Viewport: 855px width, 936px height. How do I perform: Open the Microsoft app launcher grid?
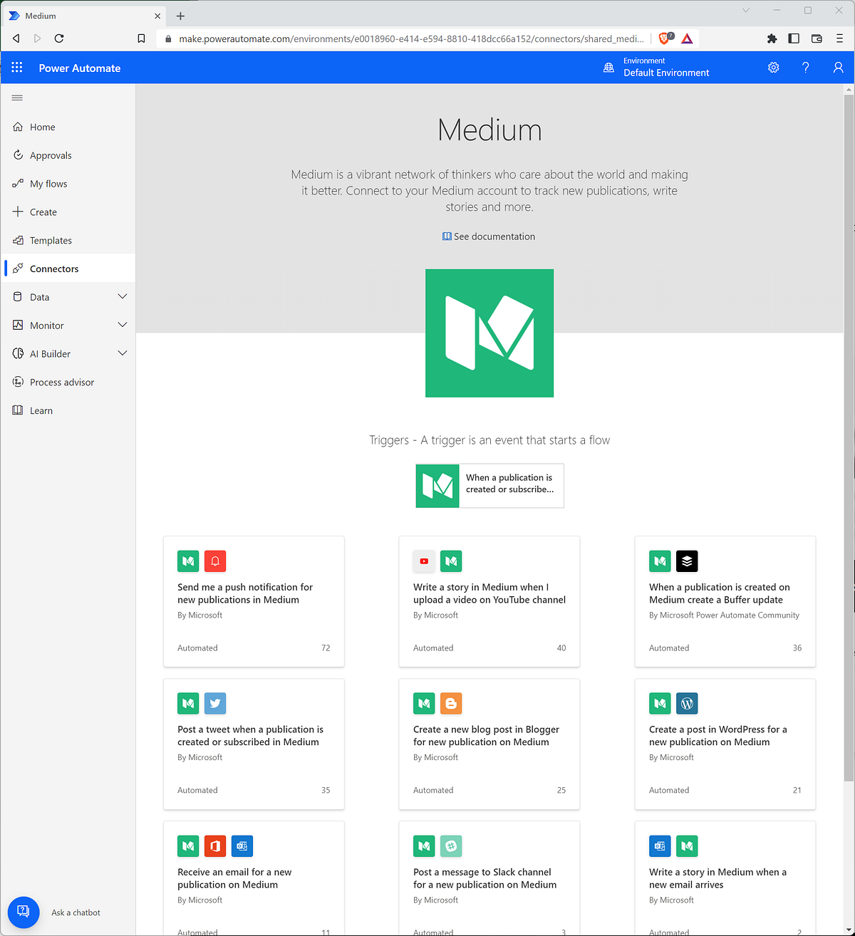(16, 67)
